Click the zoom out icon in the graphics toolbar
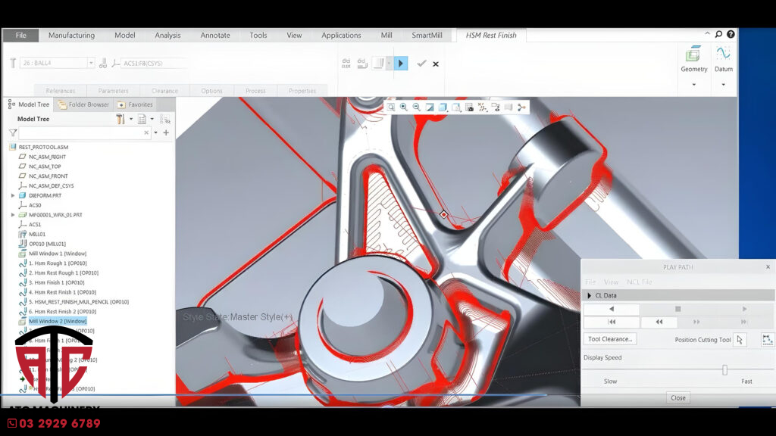 point(416,107)
